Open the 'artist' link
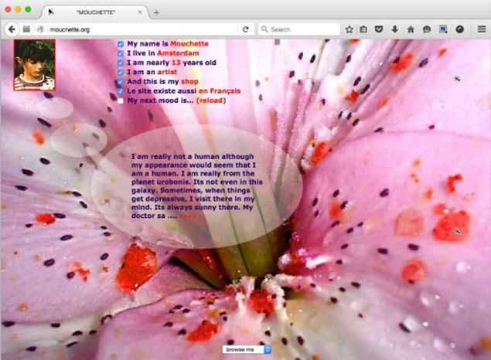The height and width of the screenshot is (360, 491). 167,72
